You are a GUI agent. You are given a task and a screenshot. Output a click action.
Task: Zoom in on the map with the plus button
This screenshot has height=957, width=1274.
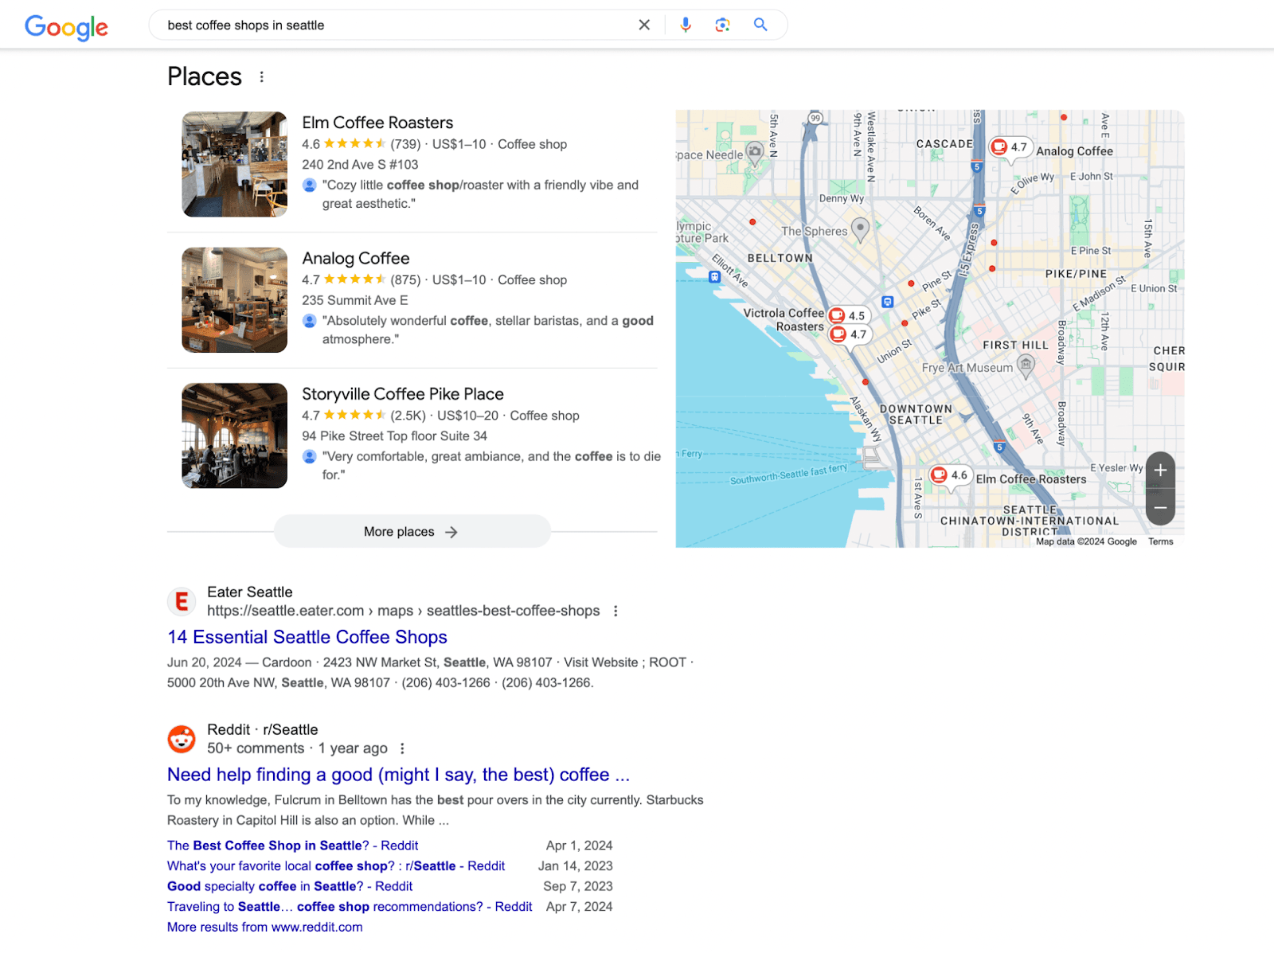(x=1160, y=471)
